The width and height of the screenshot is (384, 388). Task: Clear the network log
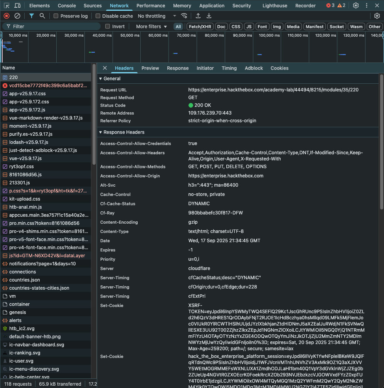tap(17, 16)
